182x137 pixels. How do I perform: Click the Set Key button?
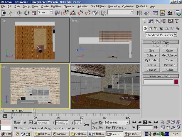pos(97,128)
